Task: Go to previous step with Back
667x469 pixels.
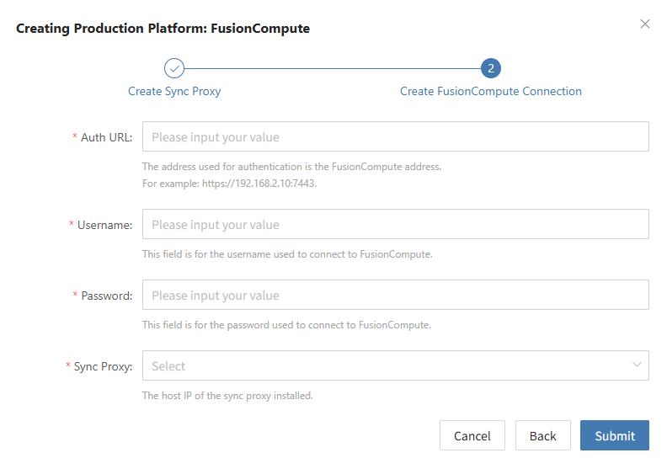Action: point(543,435)
